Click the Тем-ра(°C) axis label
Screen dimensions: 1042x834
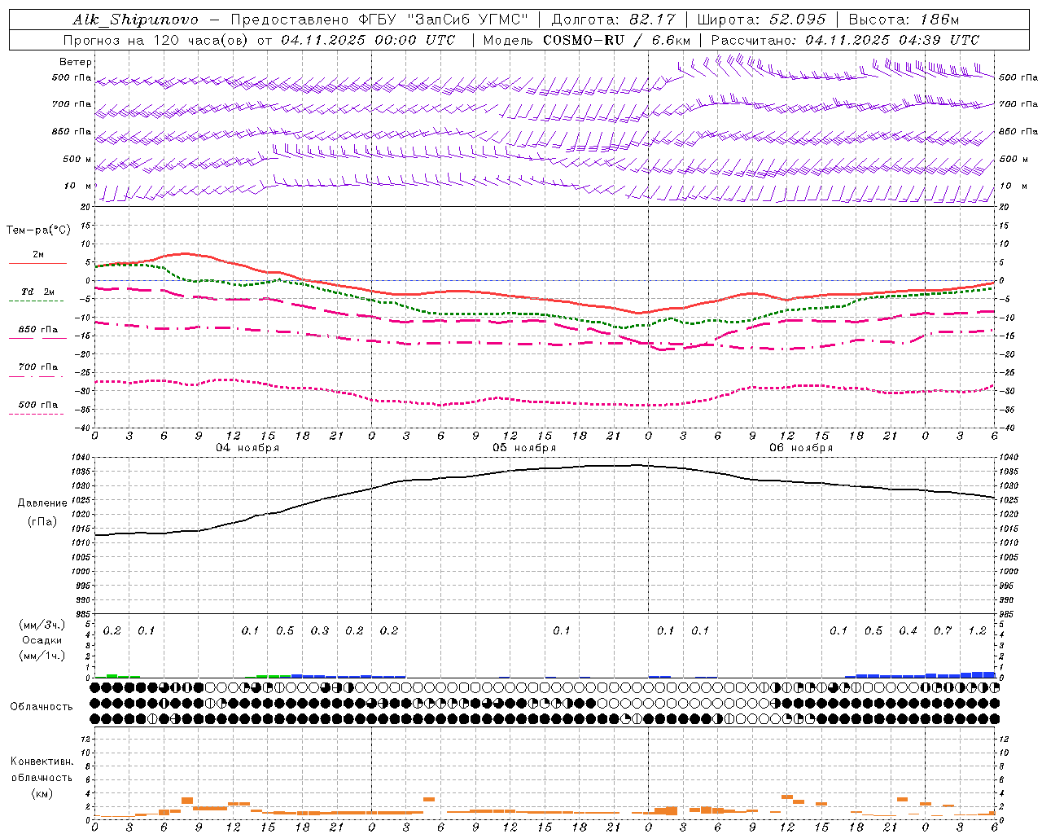coord(38,230)
